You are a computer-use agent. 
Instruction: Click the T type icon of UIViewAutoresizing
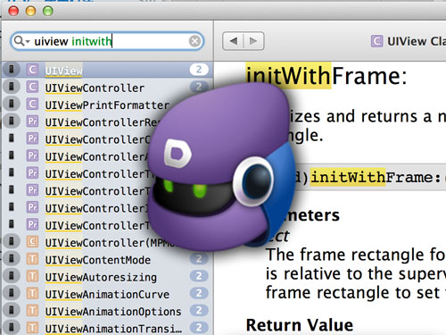click(x=32, y=276)
